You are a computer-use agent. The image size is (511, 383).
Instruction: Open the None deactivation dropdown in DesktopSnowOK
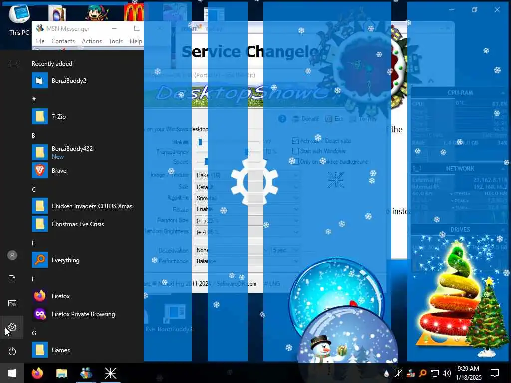point(232,250)
